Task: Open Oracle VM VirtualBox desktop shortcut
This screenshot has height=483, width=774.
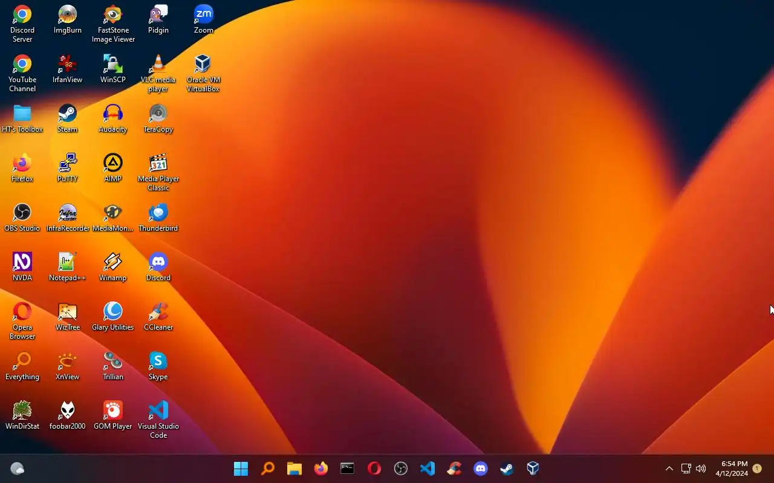Action: 204,74
